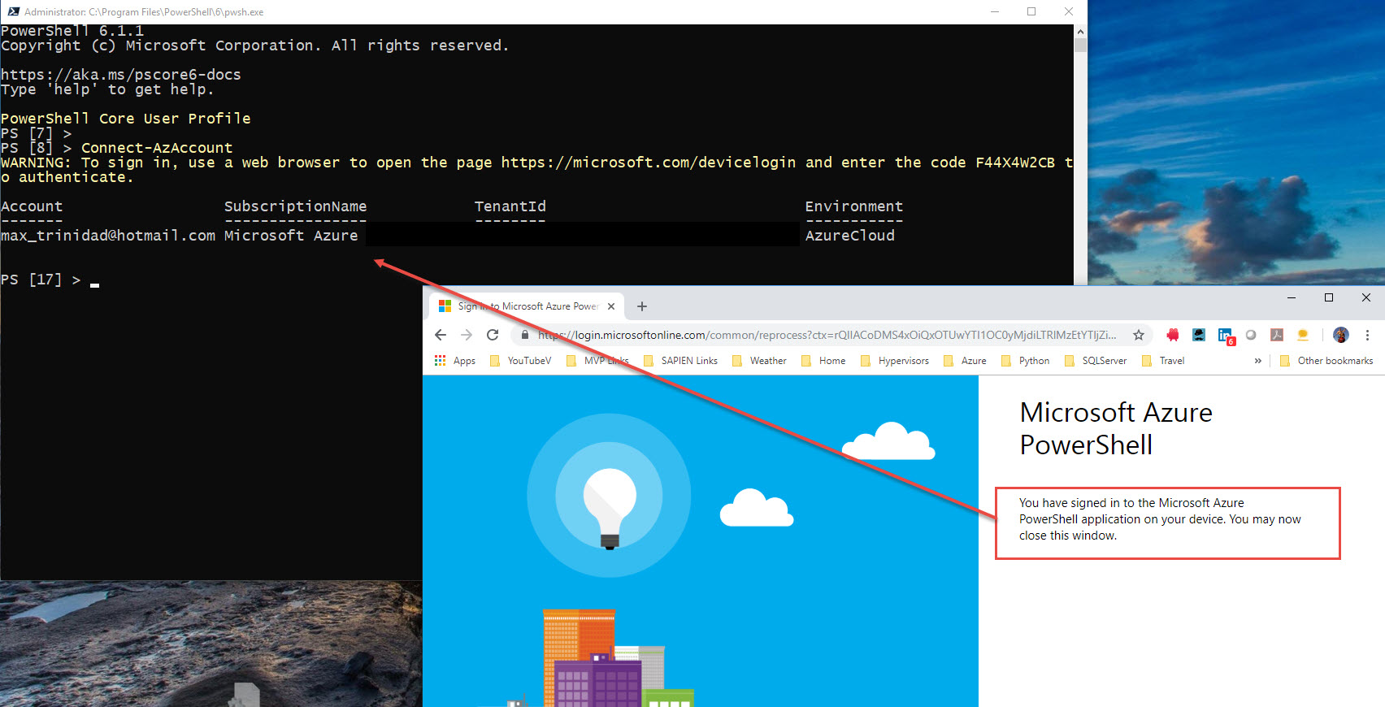Expand the hidden bookmarks chevron

pyautogui.click(x=1258, y=361)
